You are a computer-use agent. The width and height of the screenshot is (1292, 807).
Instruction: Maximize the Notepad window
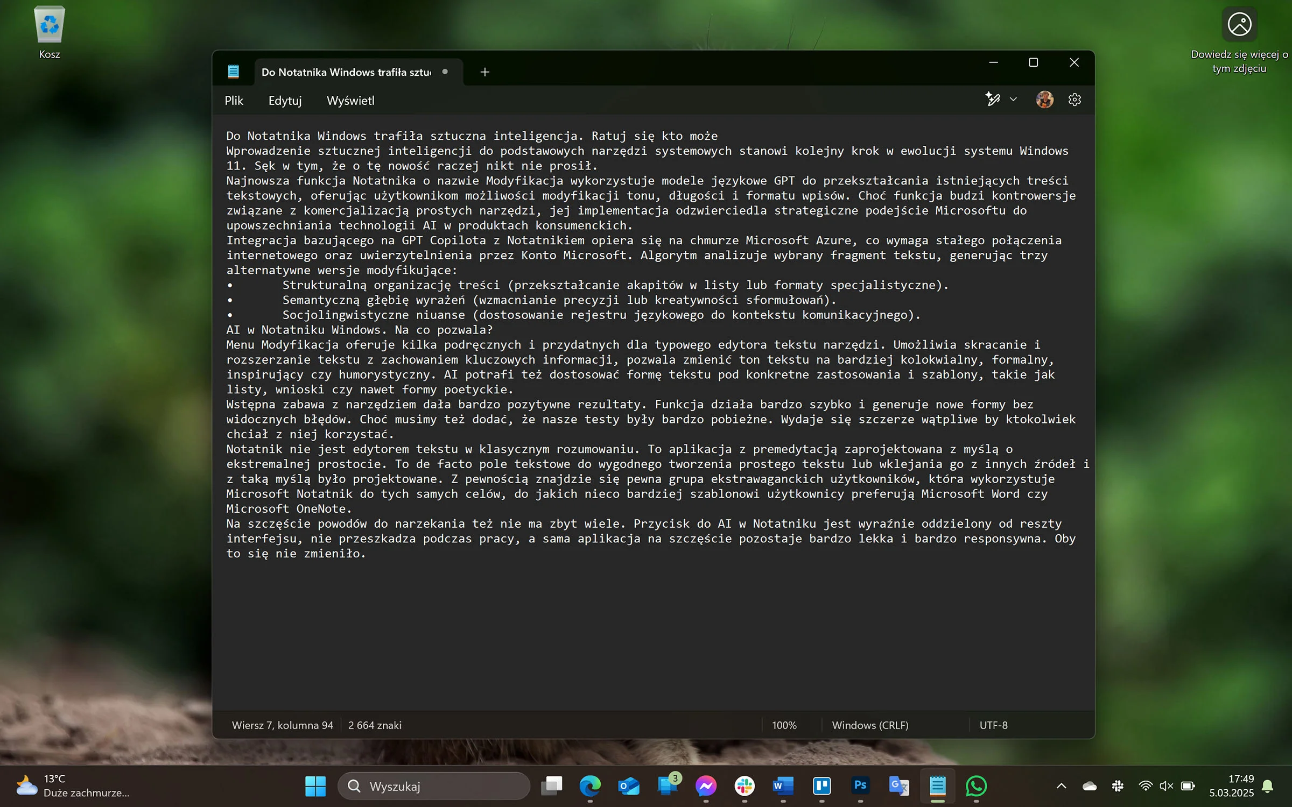coord(1033,62)
